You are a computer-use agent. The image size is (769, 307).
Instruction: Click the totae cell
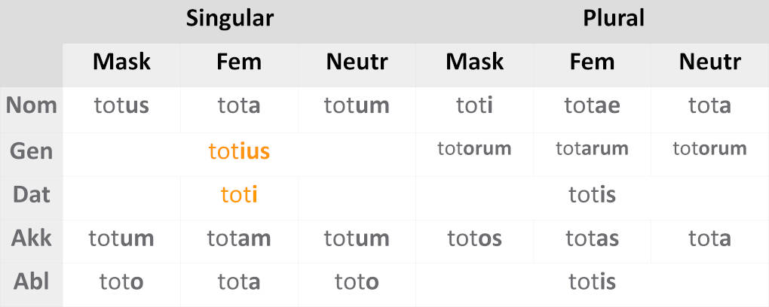592,105
